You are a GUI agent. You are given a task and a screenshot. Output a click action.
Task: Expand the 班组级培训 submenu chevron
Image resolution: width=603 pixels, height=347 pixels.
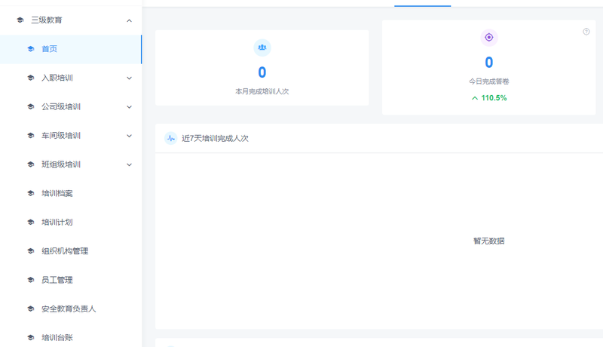pos(129,164)
